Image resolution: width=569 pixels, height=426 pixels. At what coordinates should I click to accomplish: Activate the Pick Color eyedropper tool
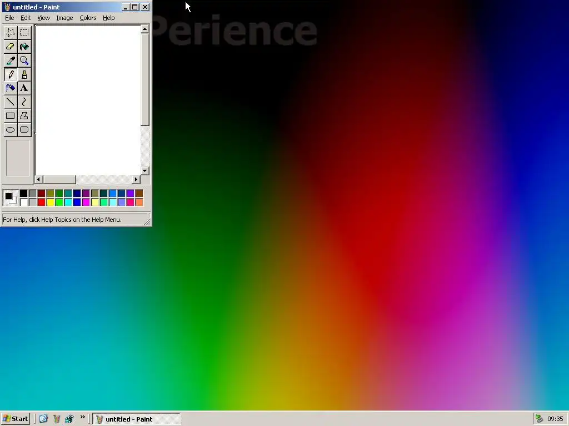(10, 60)
